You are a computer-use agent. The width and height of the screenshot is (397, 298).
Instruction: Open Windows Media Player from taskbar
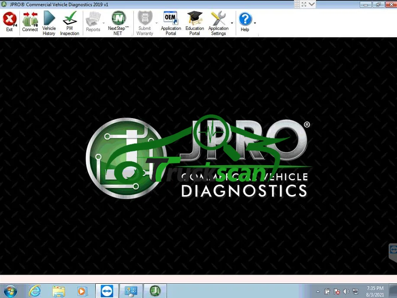tap(82, 291)
